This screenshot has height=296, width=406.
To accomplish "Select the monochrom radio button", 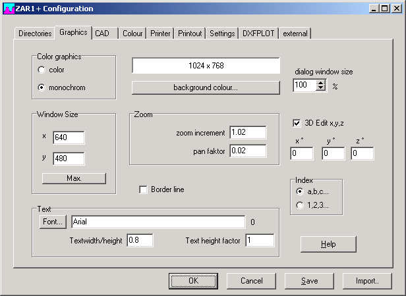I will click(42, 87).
